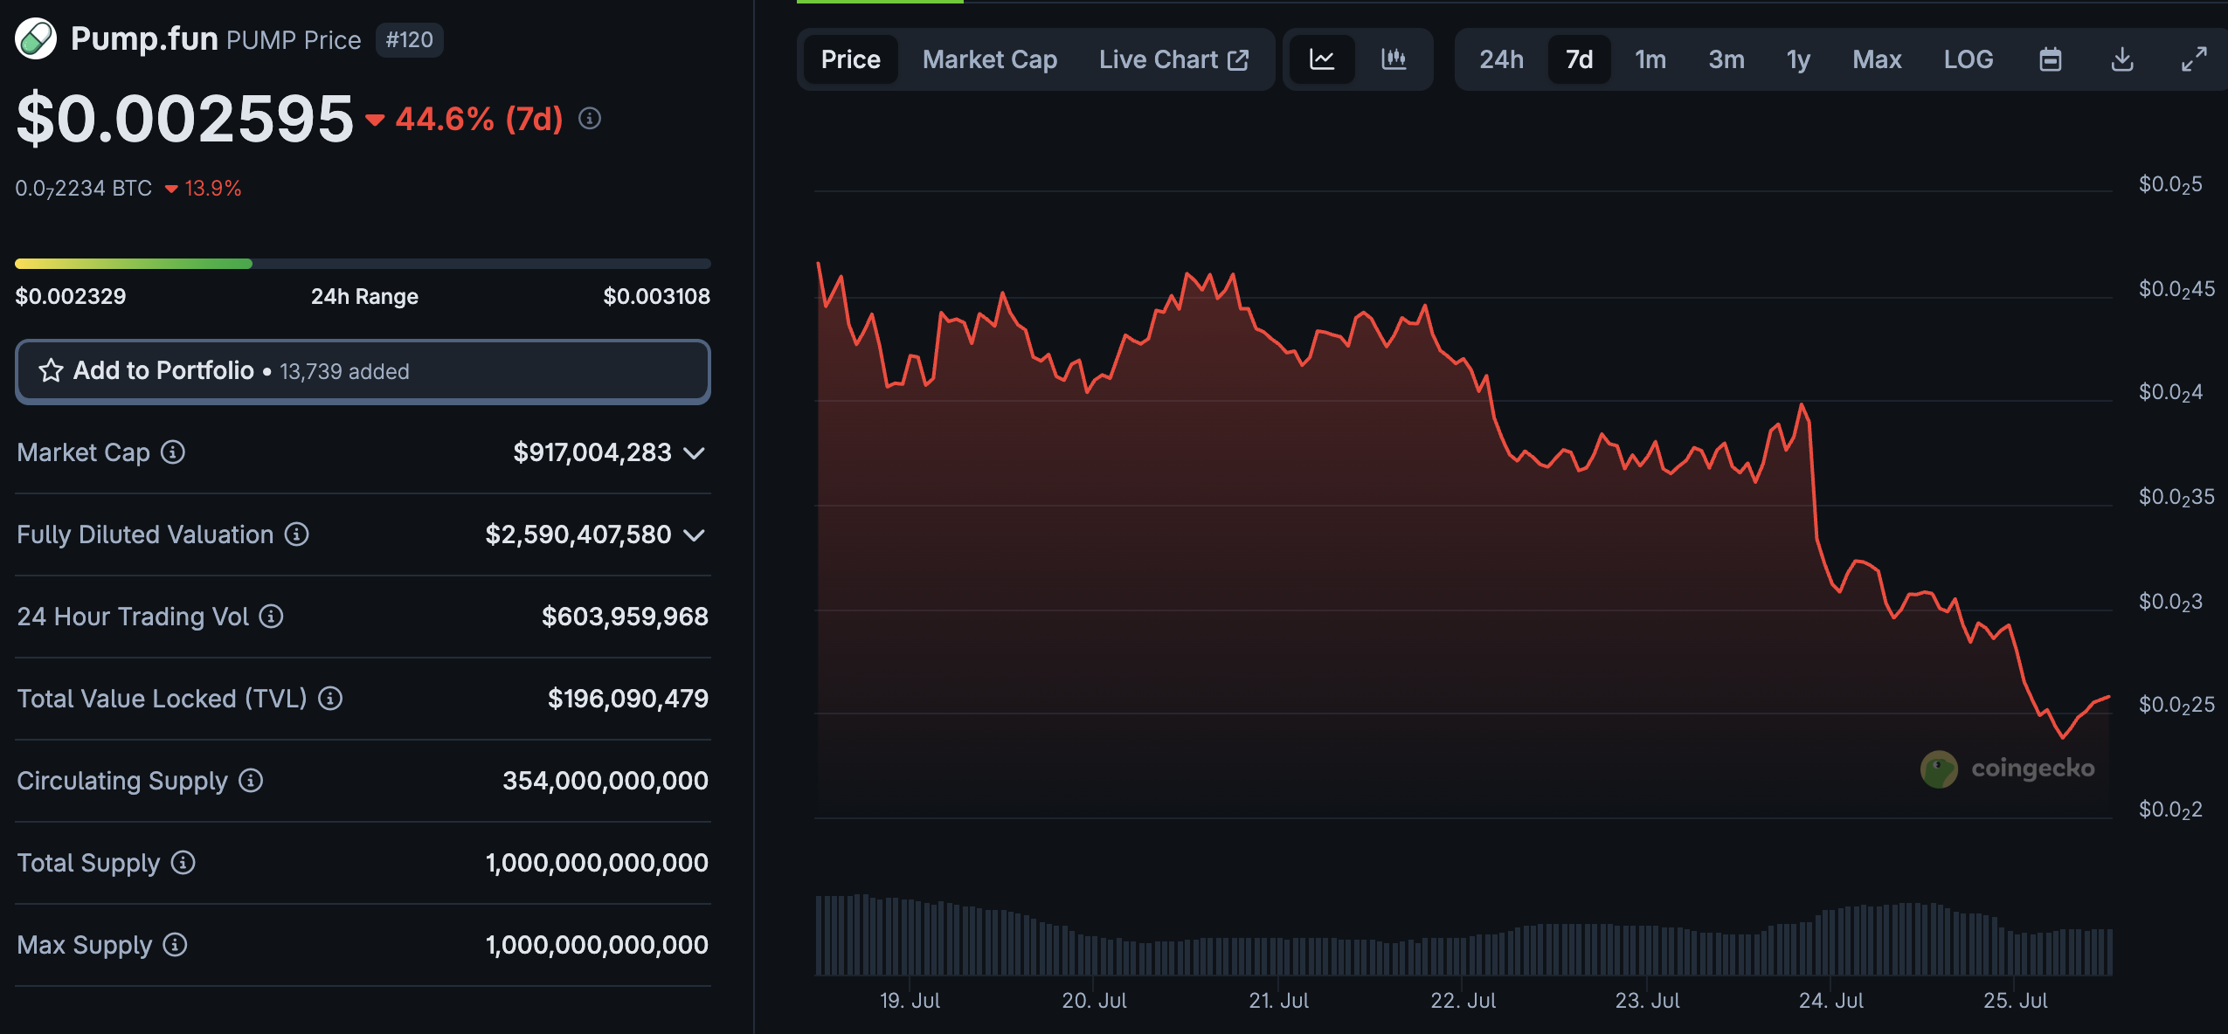Image resolution: width=2228 pixels, height=1034 pixels.
Task: Click TVL value $196,090,479
Action: (x=627, y=699)
